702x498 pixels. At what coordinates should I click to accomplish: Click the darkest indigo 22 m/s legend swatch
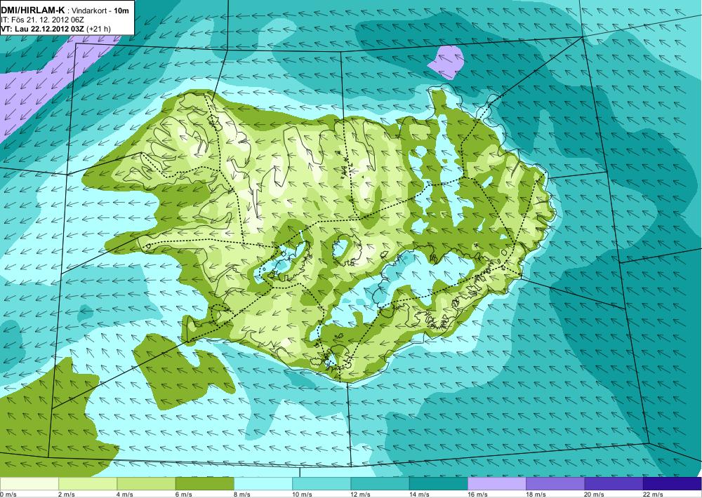click(672, 484)
